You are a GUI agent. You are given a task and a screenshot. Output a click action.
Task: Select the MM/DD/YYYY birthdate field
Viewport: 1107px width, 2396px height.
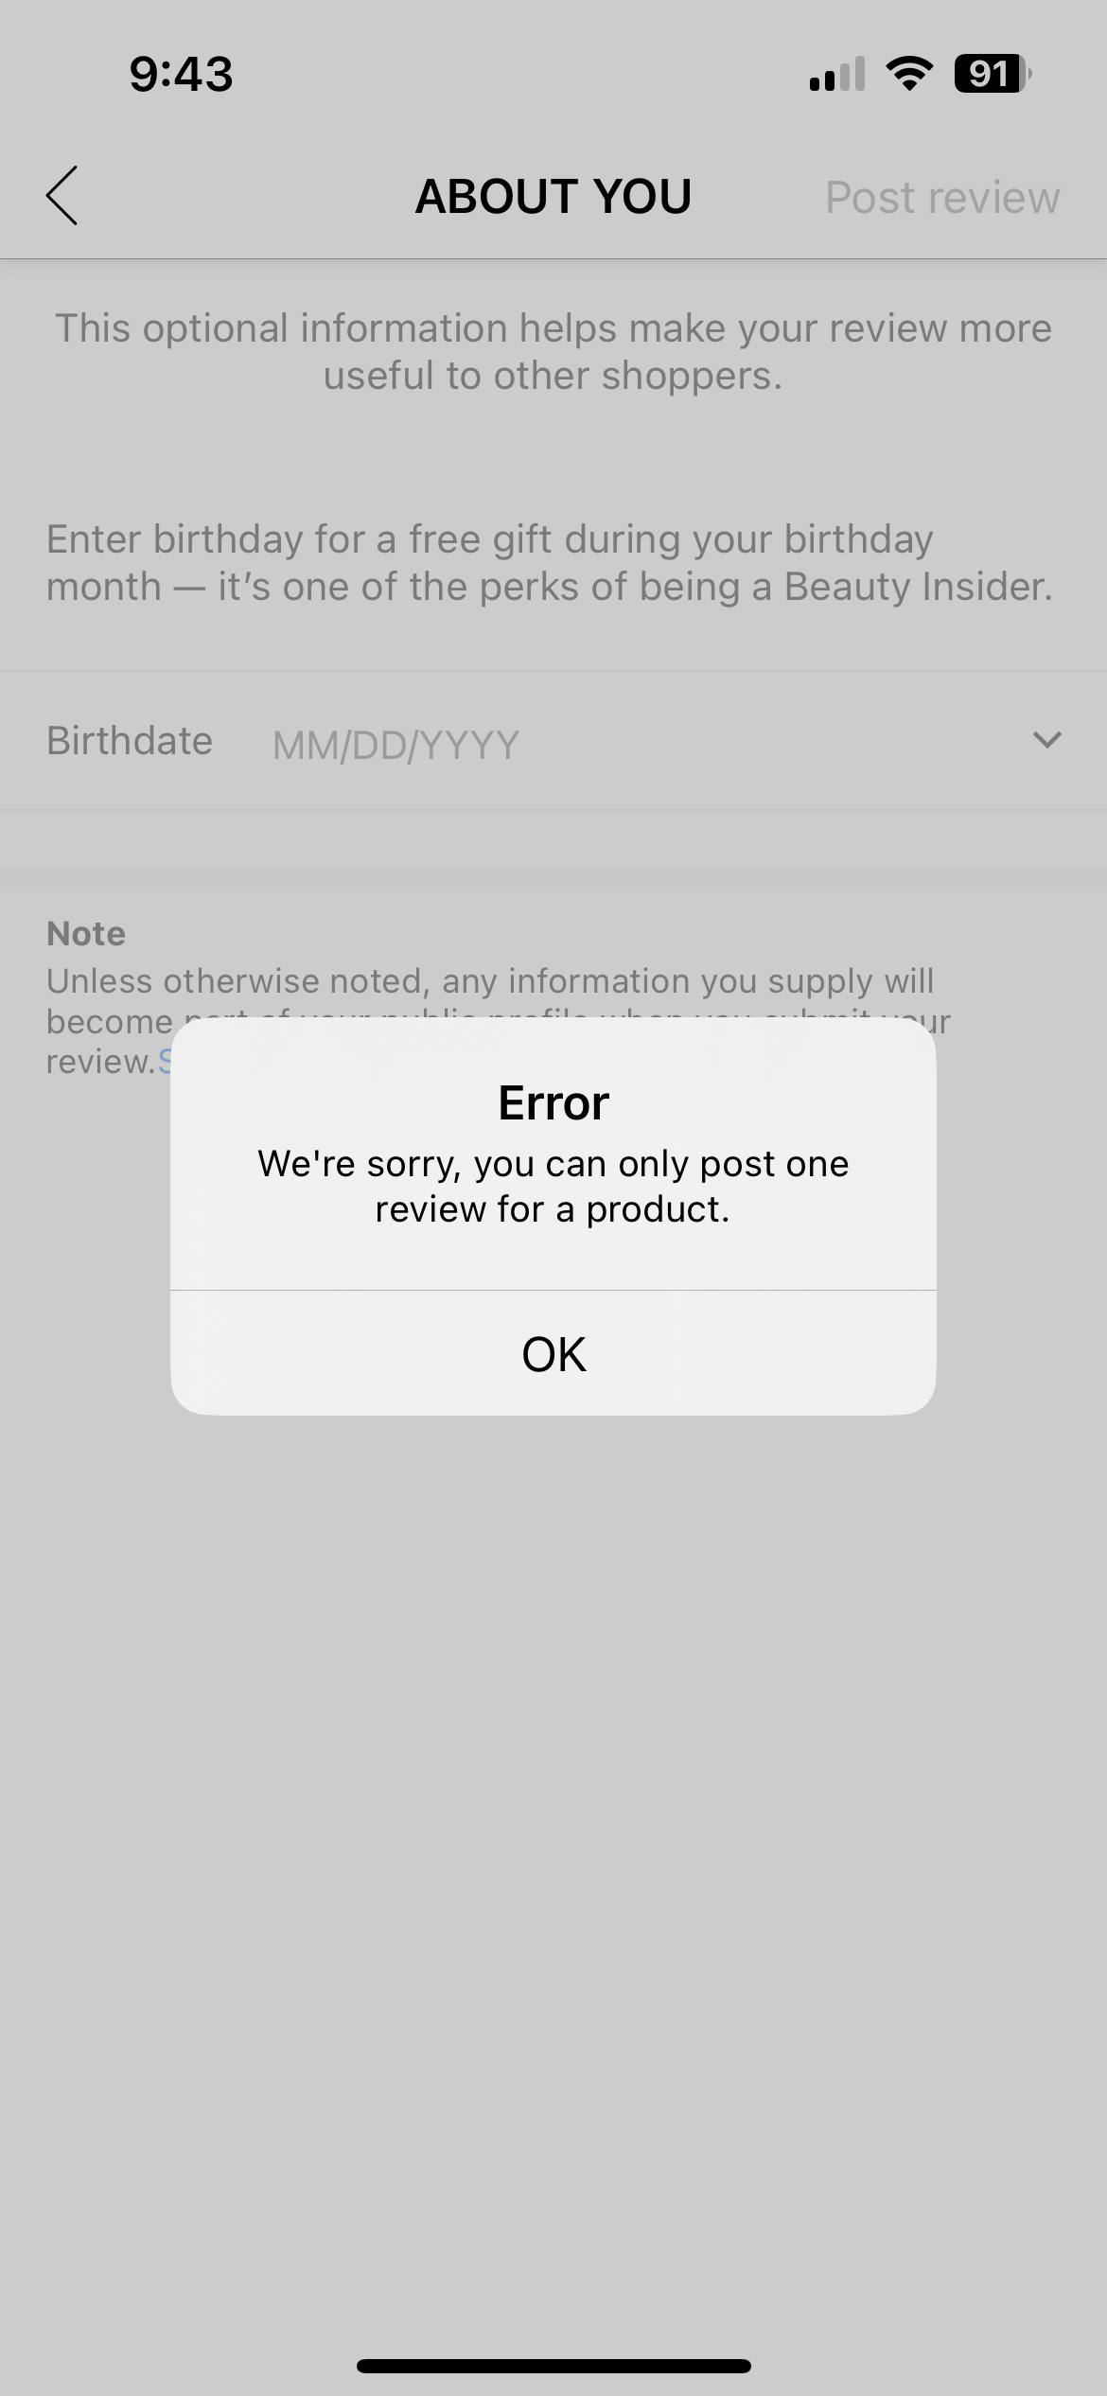click(395, 745)
